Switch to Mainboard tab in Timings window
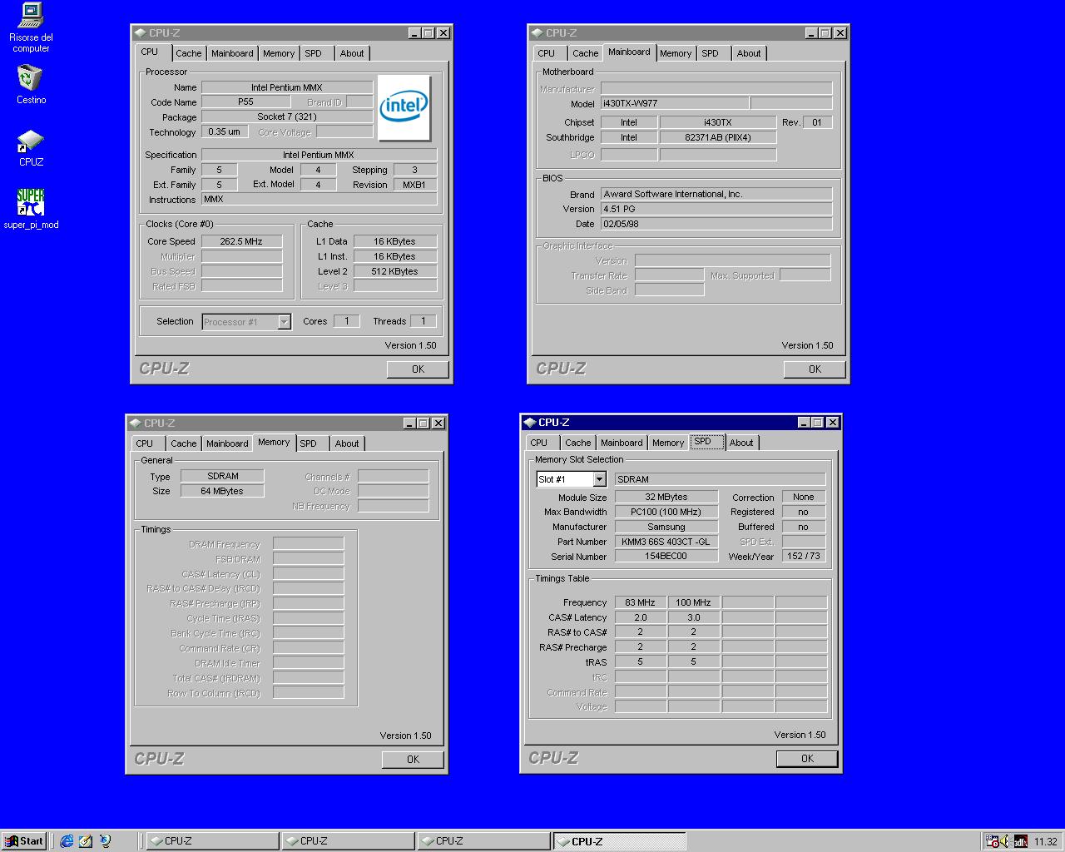 [227, 443]
